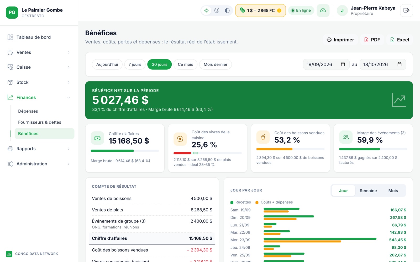Open the Bénéfices submenu item

click(x=44, y=134)
